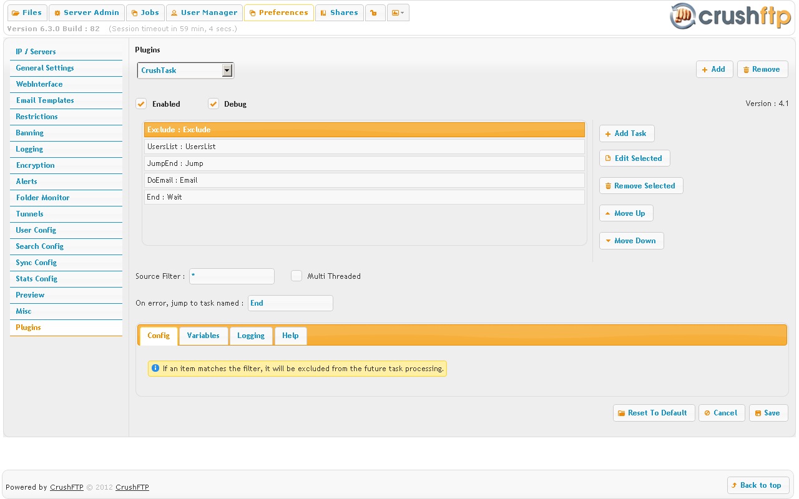Open Folder Monitor in sidebar
Screen dimensions: 799x499
66,198
